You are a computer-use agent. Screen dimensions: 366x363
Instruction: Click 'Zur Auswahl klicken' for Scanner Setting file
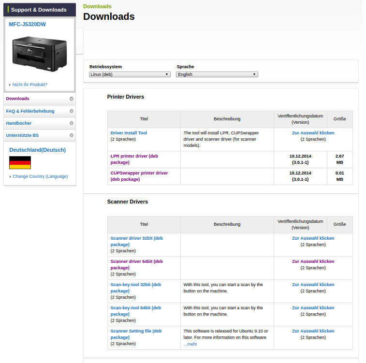(313, 331)
